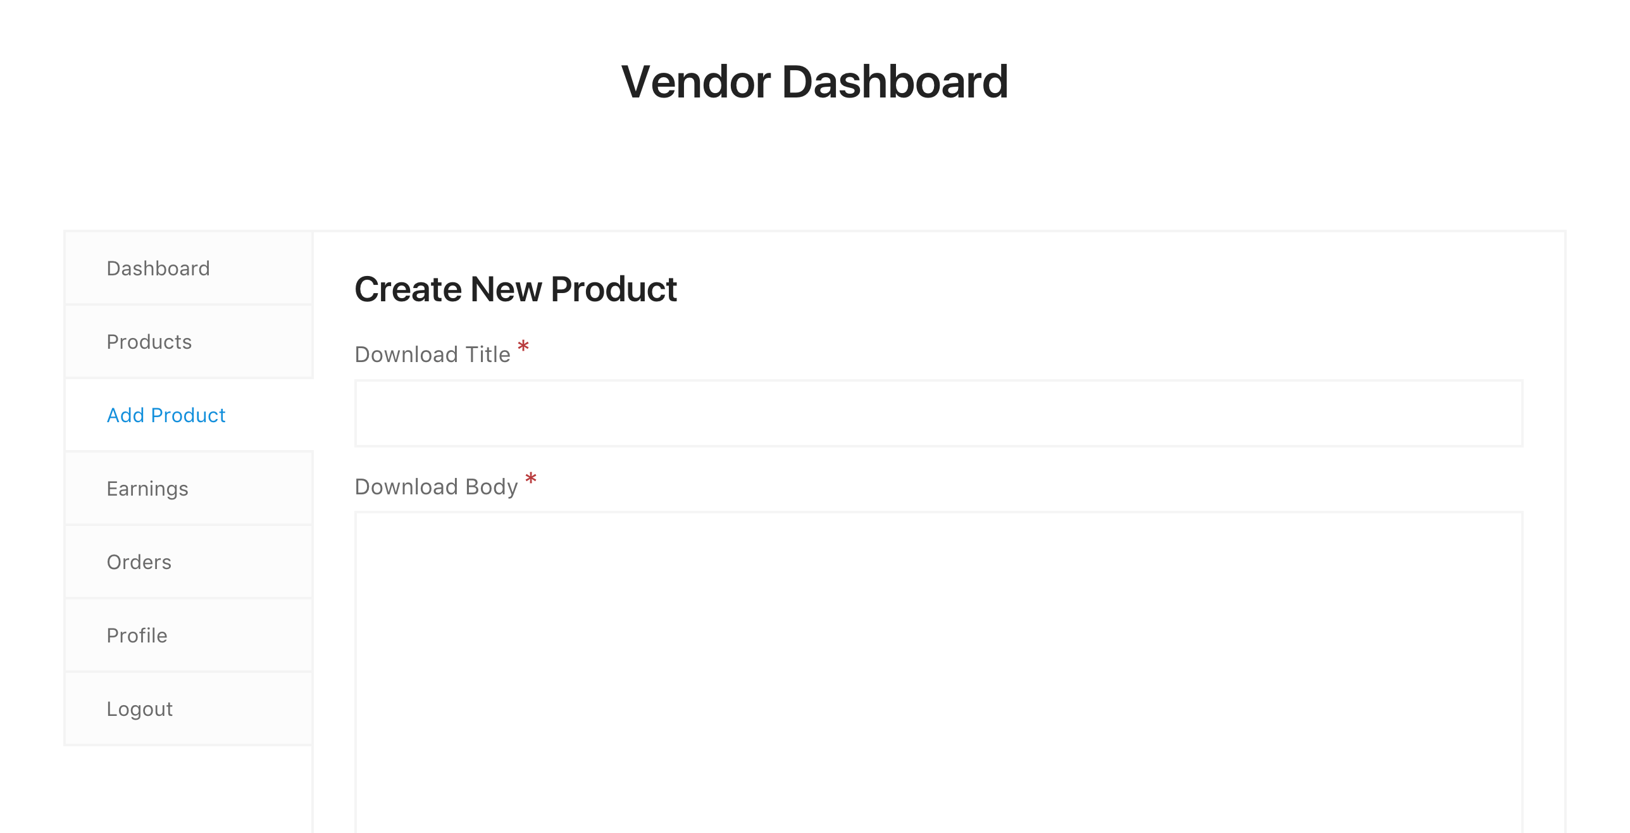Go to the Products sidebar section
Viewport: 1630px width, 833px height.
tap(149, 342)
